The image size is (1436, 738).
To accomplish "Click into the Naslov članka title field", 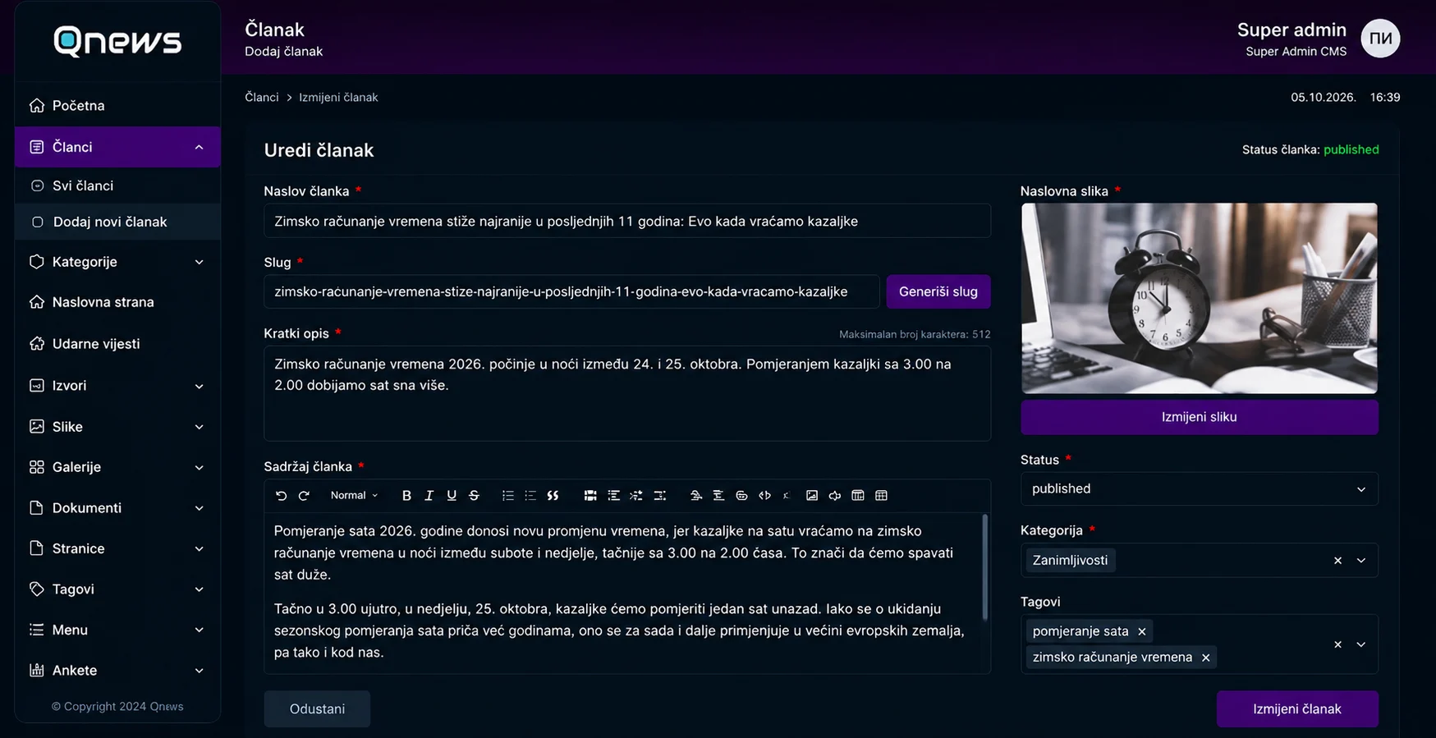I will point(627,221).
